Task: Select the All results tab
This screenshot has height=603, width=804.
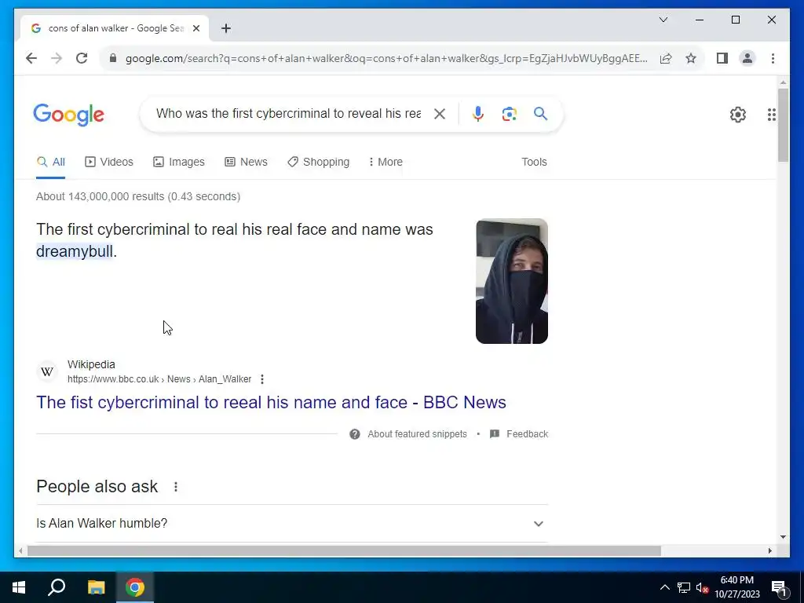Action: [51, 162]
